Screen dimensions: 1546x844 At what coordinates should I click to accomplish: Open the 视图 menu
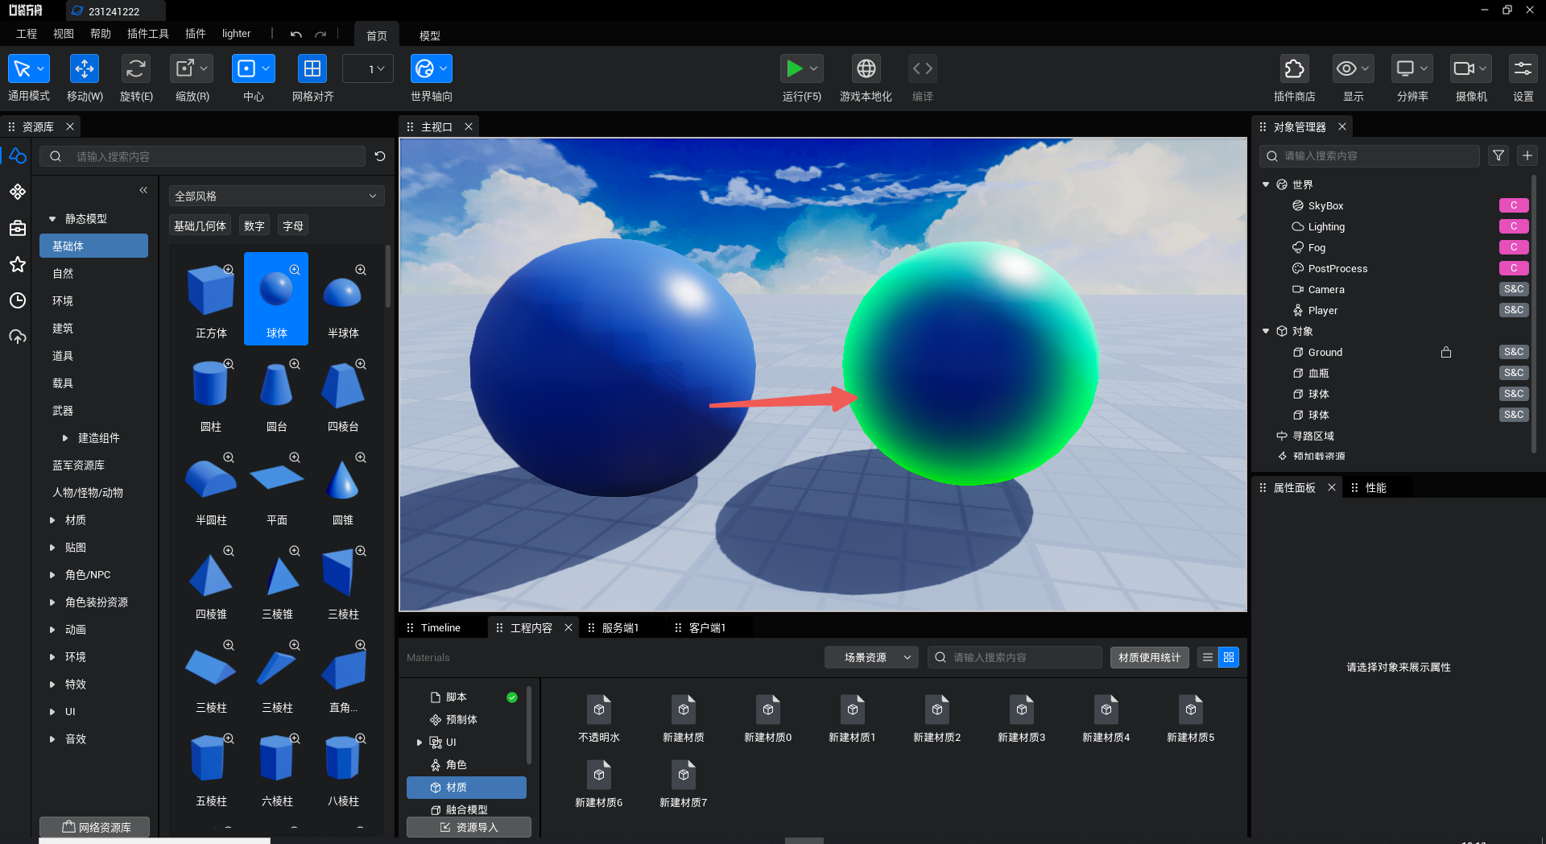pyautogui.click(x=64, y=34)
